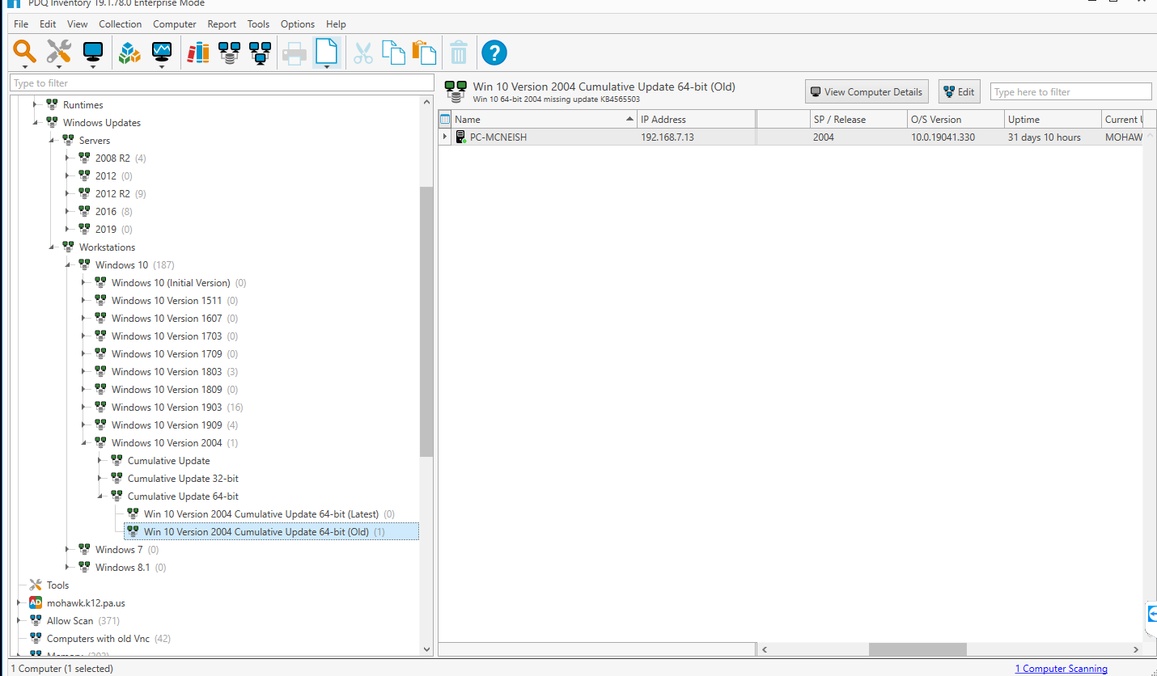Click the View Computer Details button
Screen dimensions: 1157x676
click(x=866, y=92)
